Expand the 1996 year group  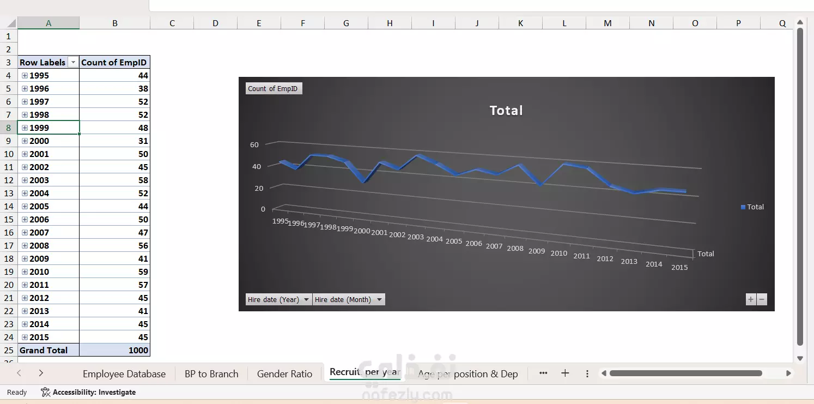click(25, 88)
